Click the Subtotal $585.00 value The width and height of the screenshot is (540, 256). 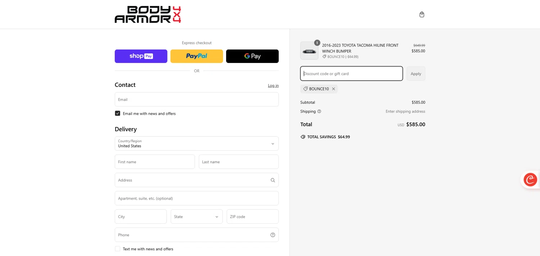(x=418, y=102)
